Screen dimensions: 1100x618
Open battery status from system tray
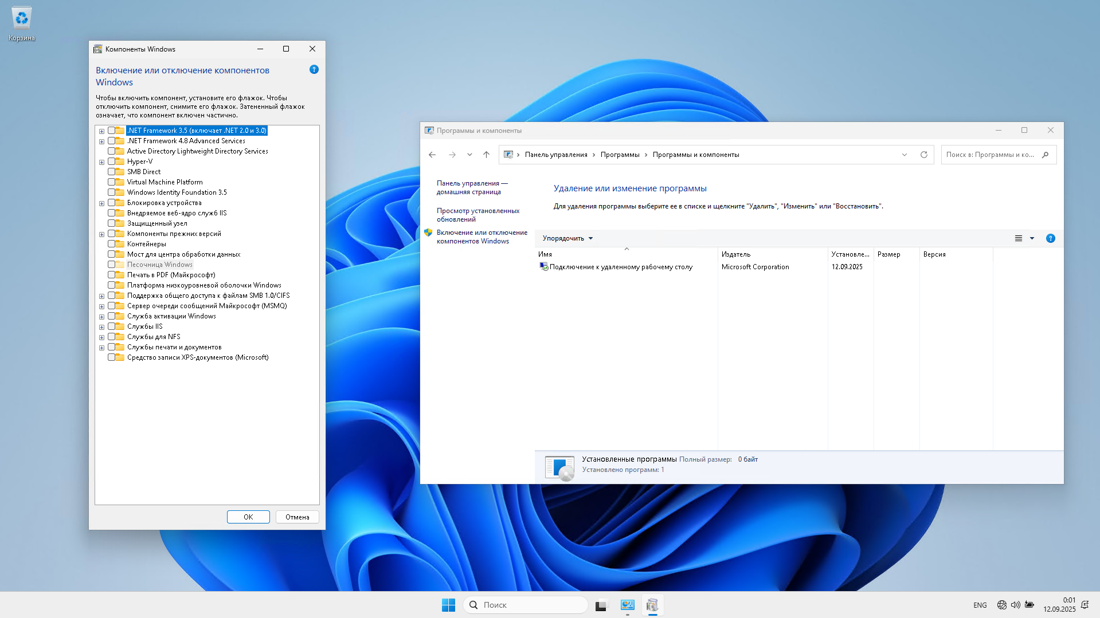(1029, 605)
